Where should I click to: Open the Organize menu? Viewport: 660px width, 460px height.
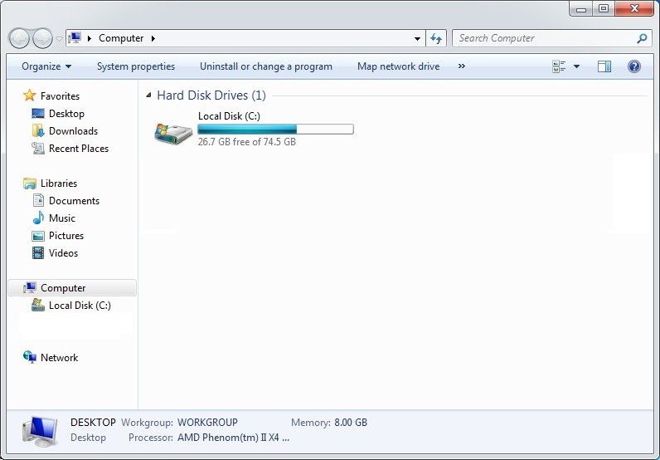(x=46, y=66)
